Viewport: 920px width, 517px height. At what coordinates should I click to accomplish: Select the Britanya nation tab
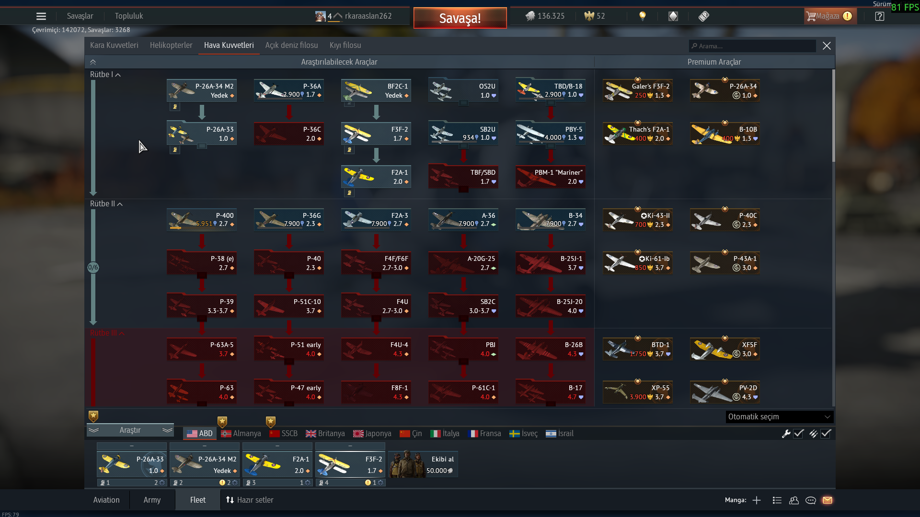325,434
